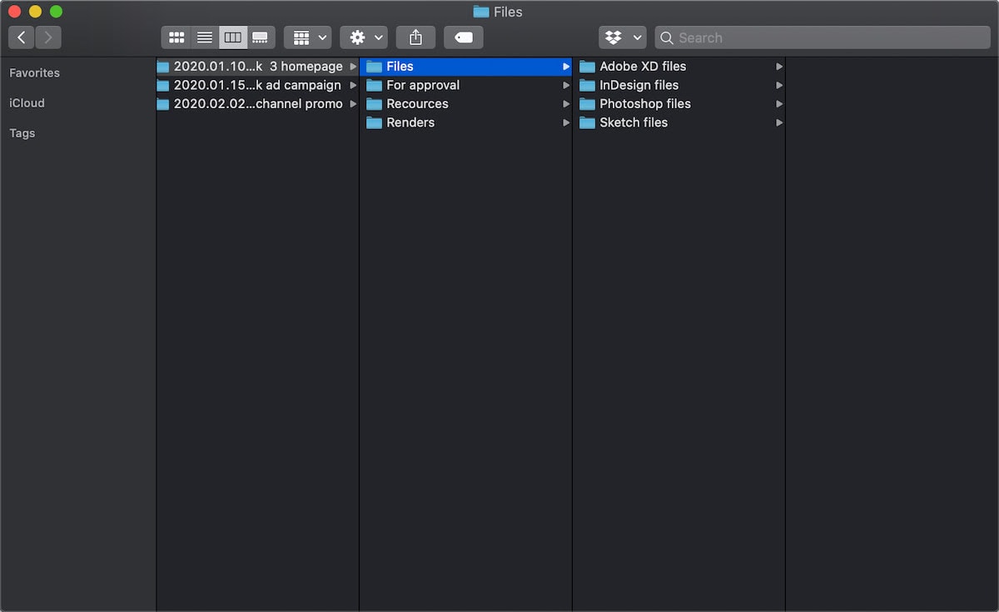Expand arrow beside Recources
Screen dimensions: 999x612
(x=566, y=104)
